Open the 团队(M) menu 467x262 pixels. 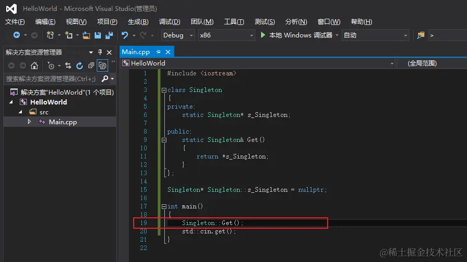(202, 22)
